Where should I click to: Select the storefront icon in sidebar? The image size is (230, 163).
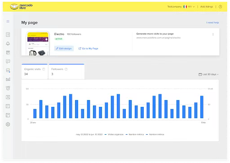pos(8,70)
